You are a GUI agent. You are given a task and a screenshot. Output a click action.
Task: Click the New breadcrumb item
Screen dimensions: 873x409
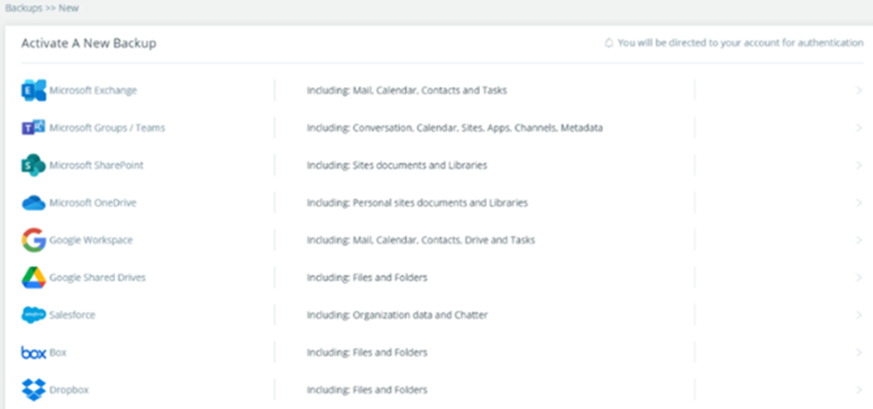(69, 8)
